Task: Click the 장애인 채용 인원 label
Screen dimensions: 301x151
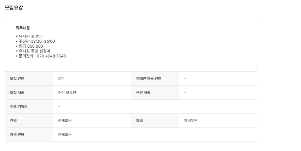Action: coord(149,78)
